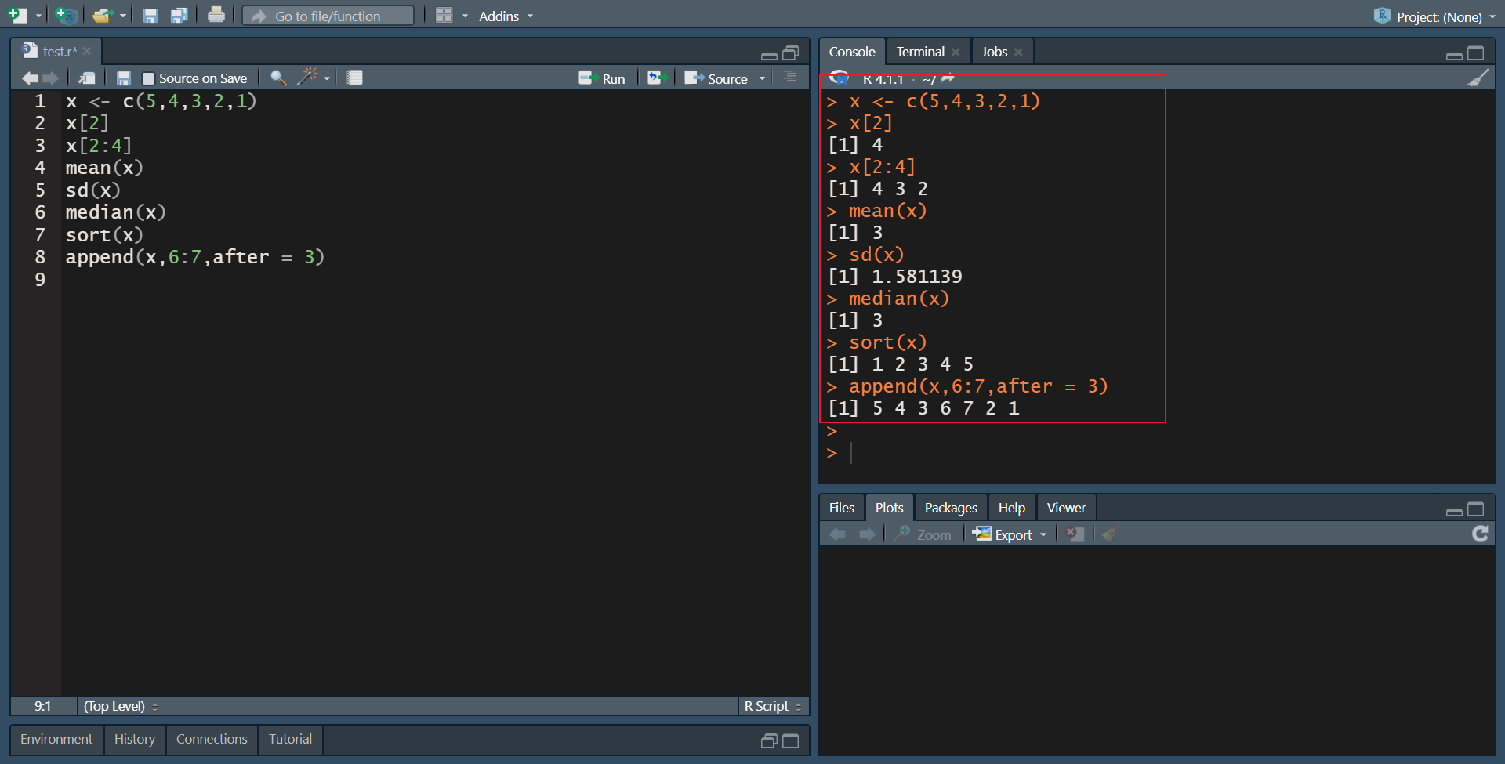Toggle the document outline icon
Viewport: 1505px width, 764px height.
790,77
